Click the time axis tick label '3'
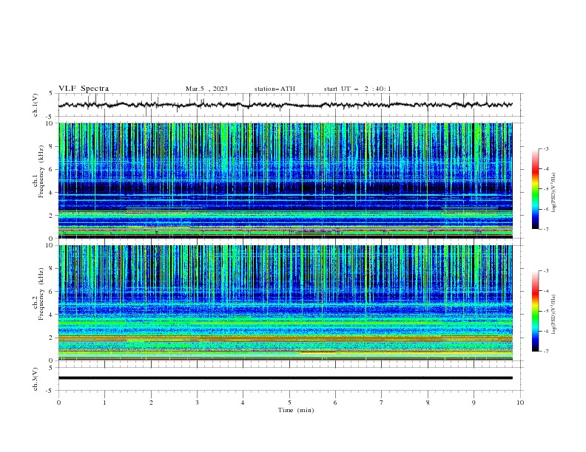 tap(197, 403)
